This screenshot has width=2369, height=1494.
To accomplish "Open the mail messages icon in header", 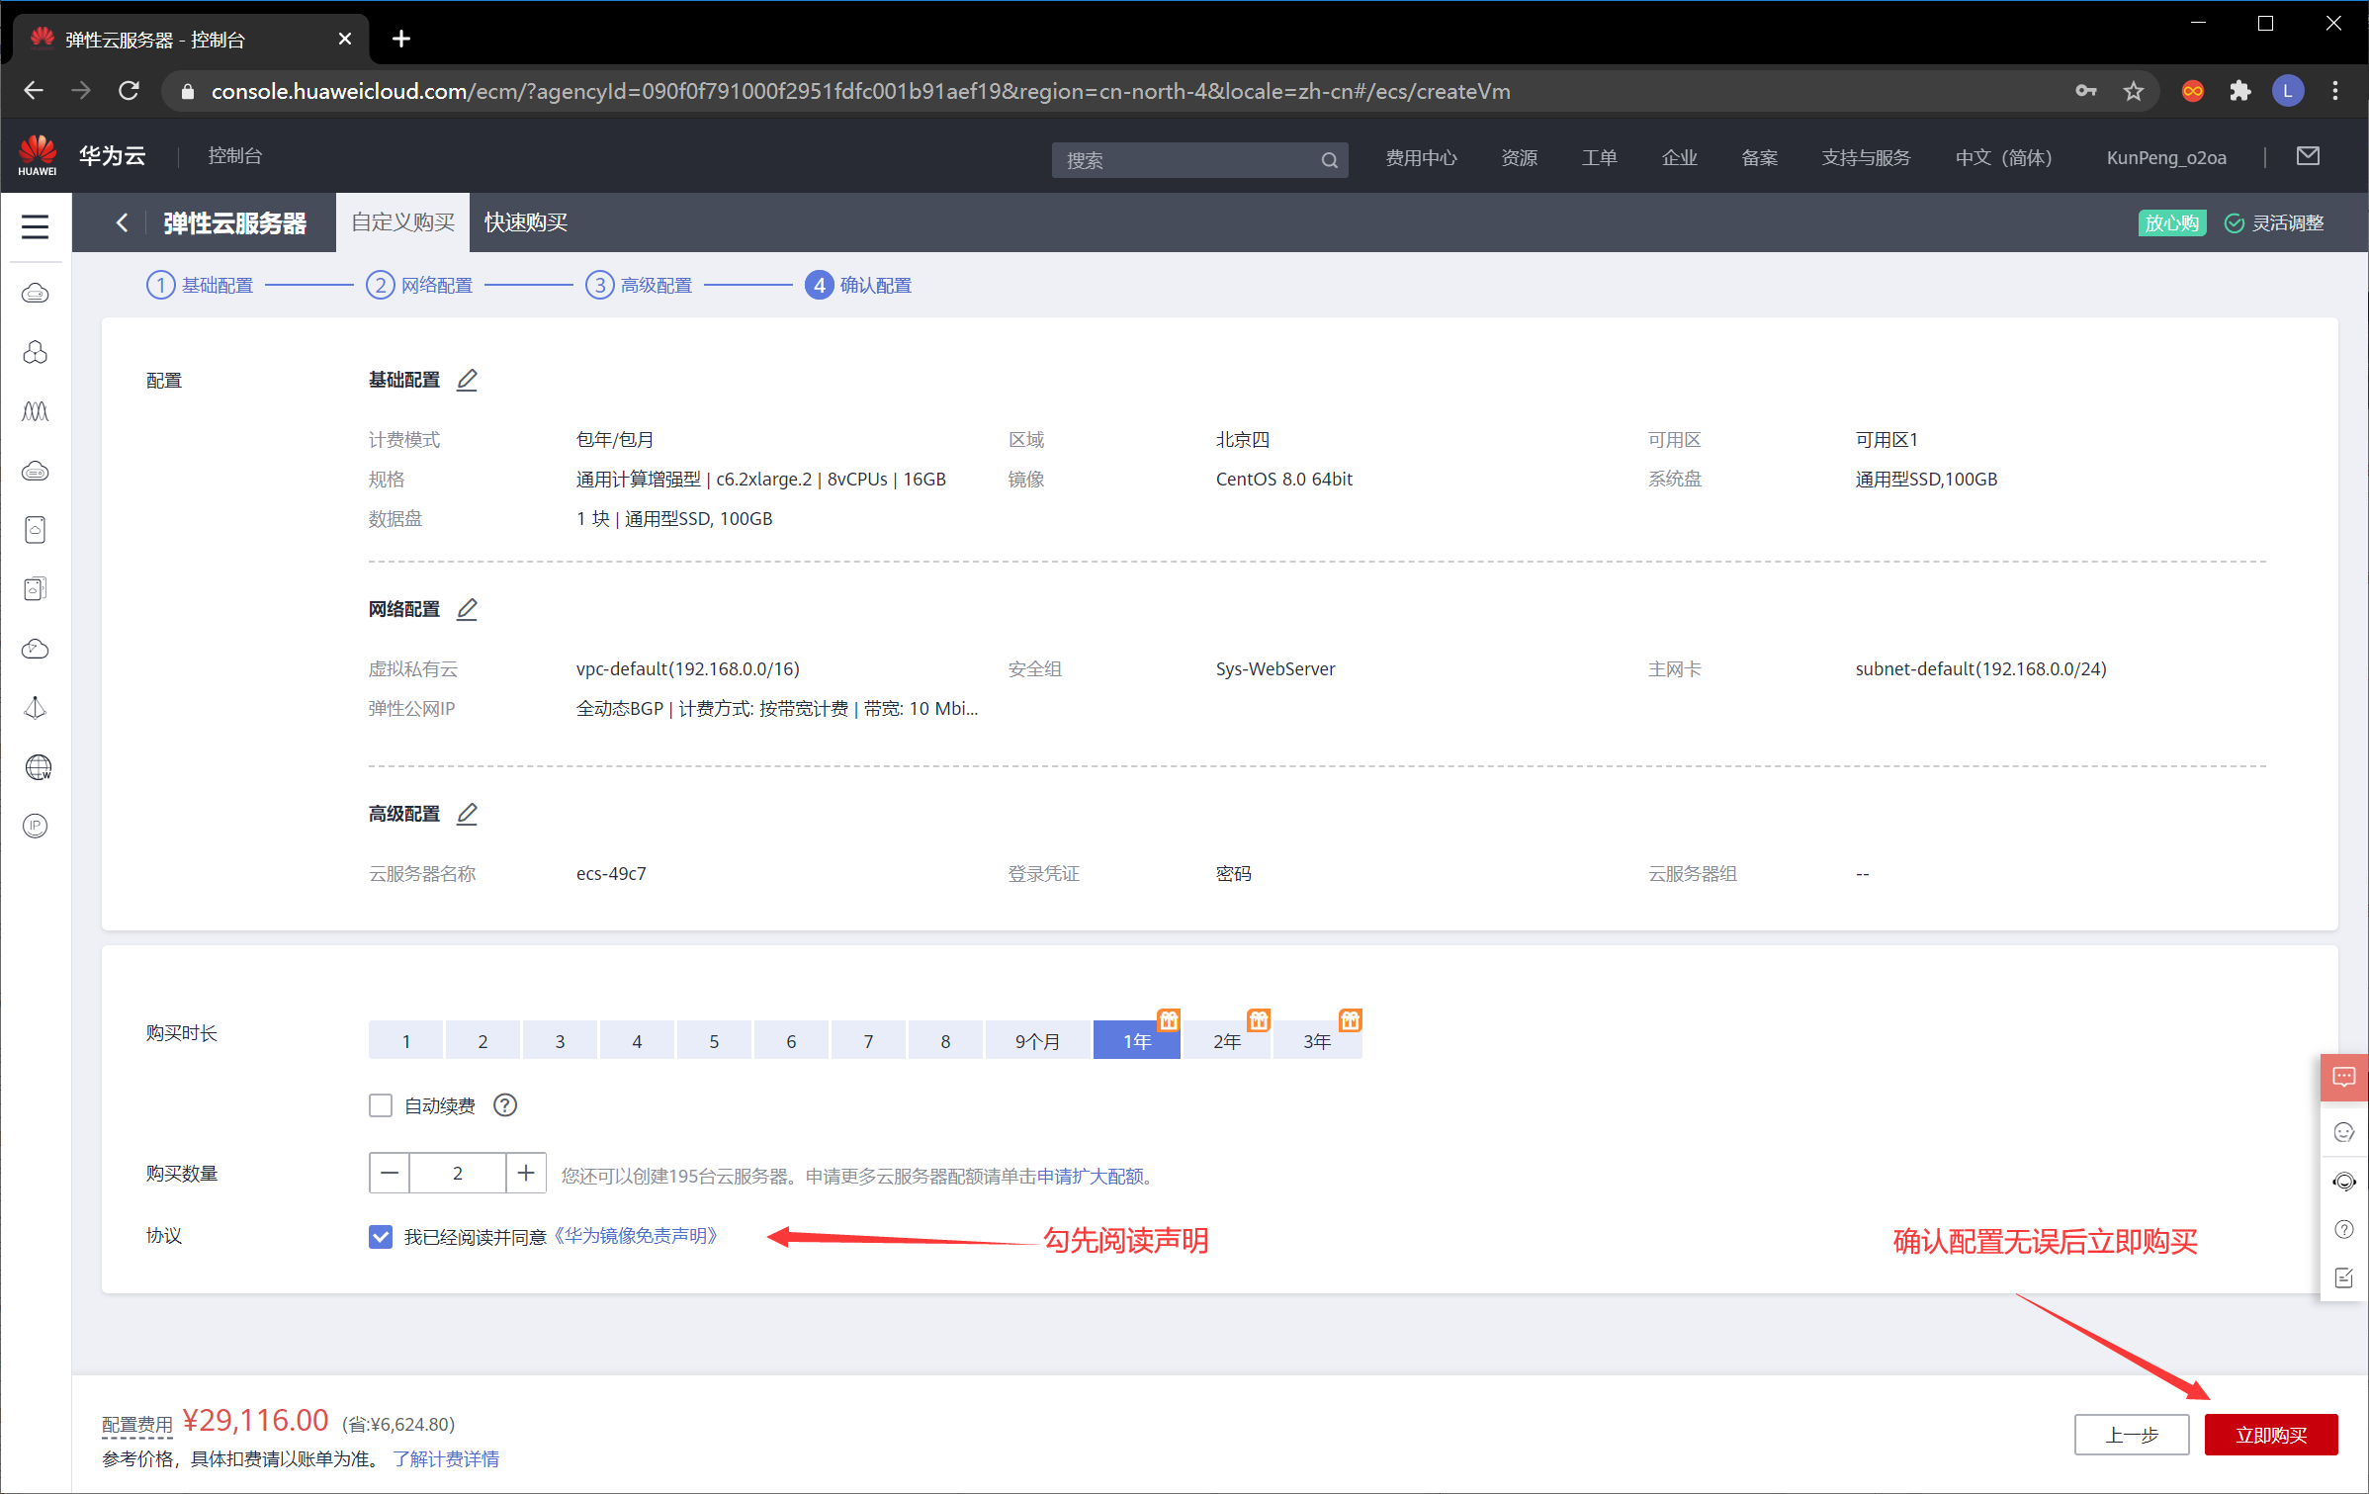I will 2308,156.
